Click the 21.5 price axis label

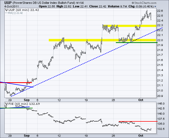160,65
